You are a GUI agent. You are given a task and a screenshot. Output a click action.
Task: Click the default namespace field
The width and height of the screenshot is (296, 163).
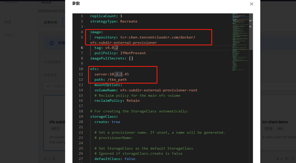point(51,3)
